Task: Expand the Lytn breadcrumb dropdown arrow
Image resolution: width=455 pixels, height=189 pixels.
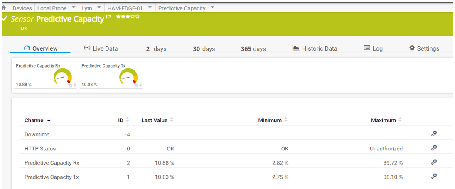Action: click(x=99, y=8)
